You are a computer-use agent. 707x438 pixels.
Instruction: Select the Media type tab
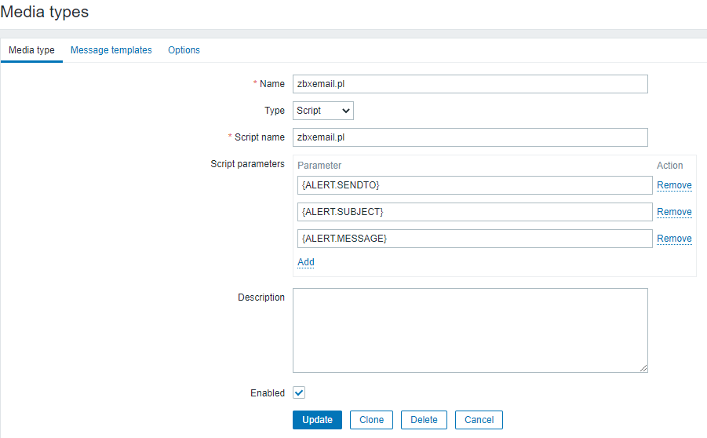tap(31, 50)
